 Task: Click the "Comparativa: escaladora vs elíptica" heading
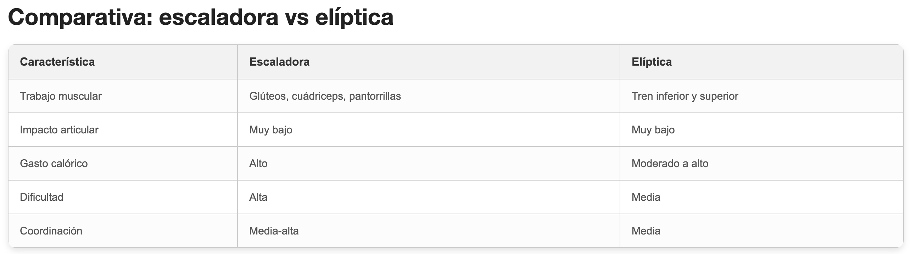click(200, 17)
